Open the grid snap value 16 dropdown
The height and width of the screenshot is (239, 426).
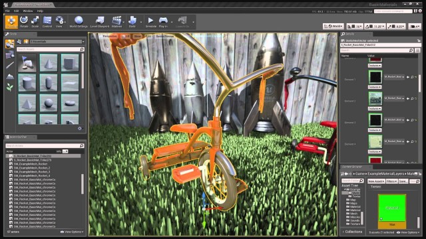pos(359,27)
